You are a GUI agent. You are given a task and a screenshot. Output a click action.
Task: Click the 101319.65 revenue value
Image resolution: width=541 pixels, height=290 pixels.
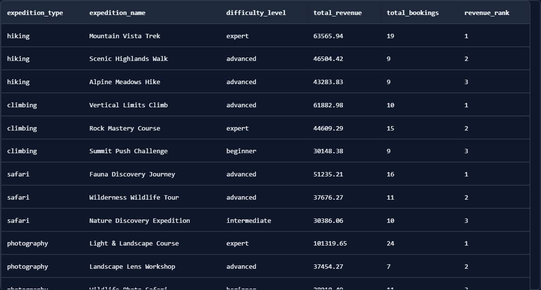330,244
